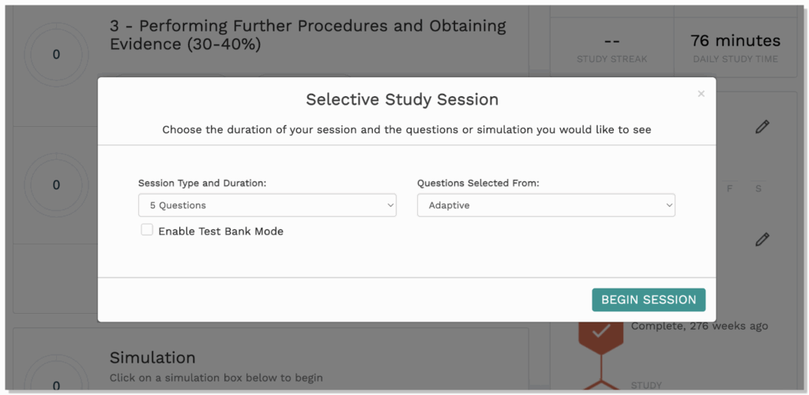Click the Enable Test Bank Mode label

click(220, 231)
